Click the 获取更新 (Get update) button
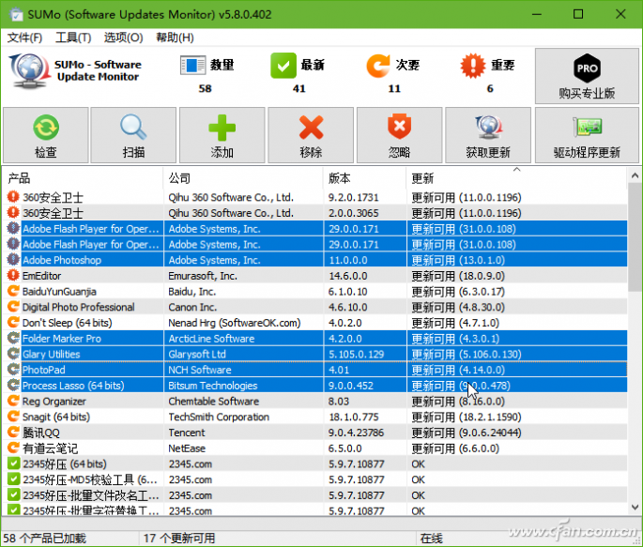The height and width of the screenshot is (547, 643). 487,136
